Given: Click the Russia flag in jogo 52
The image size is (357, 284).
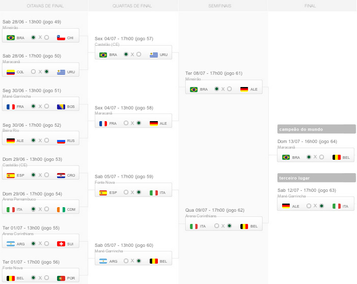Looking at the screenshot, I should pos(61,140).
